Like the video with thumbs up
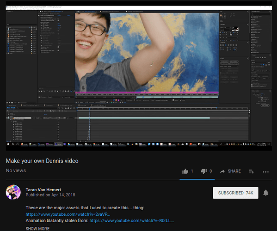The width and height of the screenshot is (277, 231). pos(185,171)
